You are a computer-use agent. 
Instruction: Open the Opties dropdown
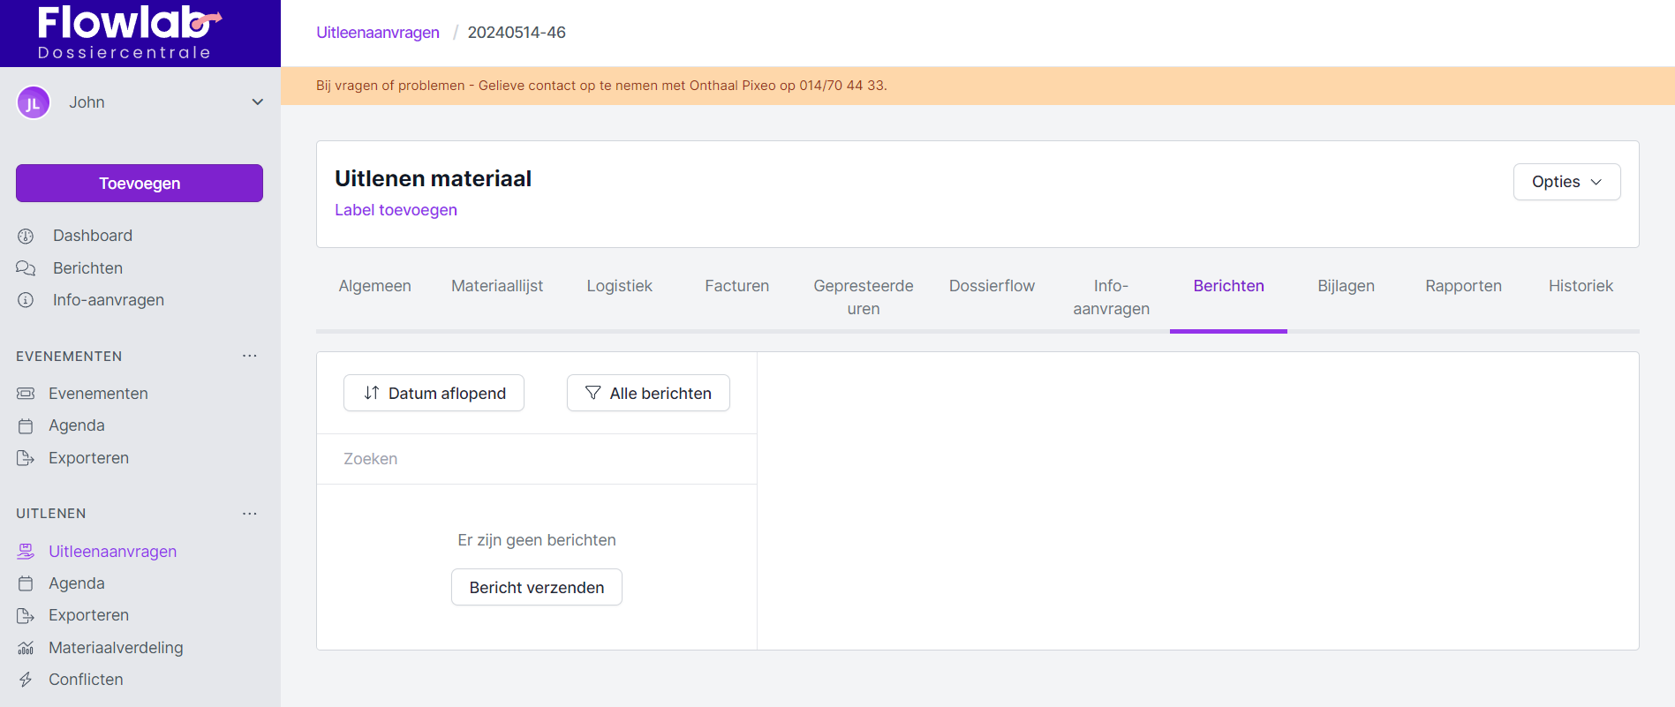[1566, 182]
